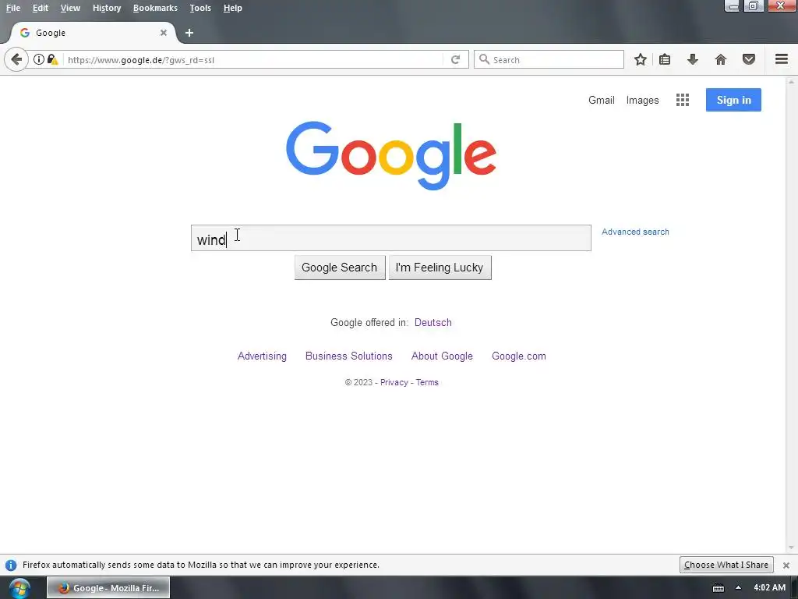Bookmark this page with the star icon
798x599 pixels.
pyautogui.click(x=641, y=59)
